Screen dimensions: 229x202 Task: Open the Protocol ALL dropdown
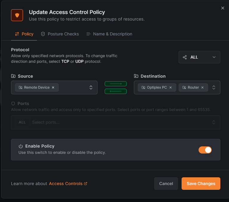(199, 57)
